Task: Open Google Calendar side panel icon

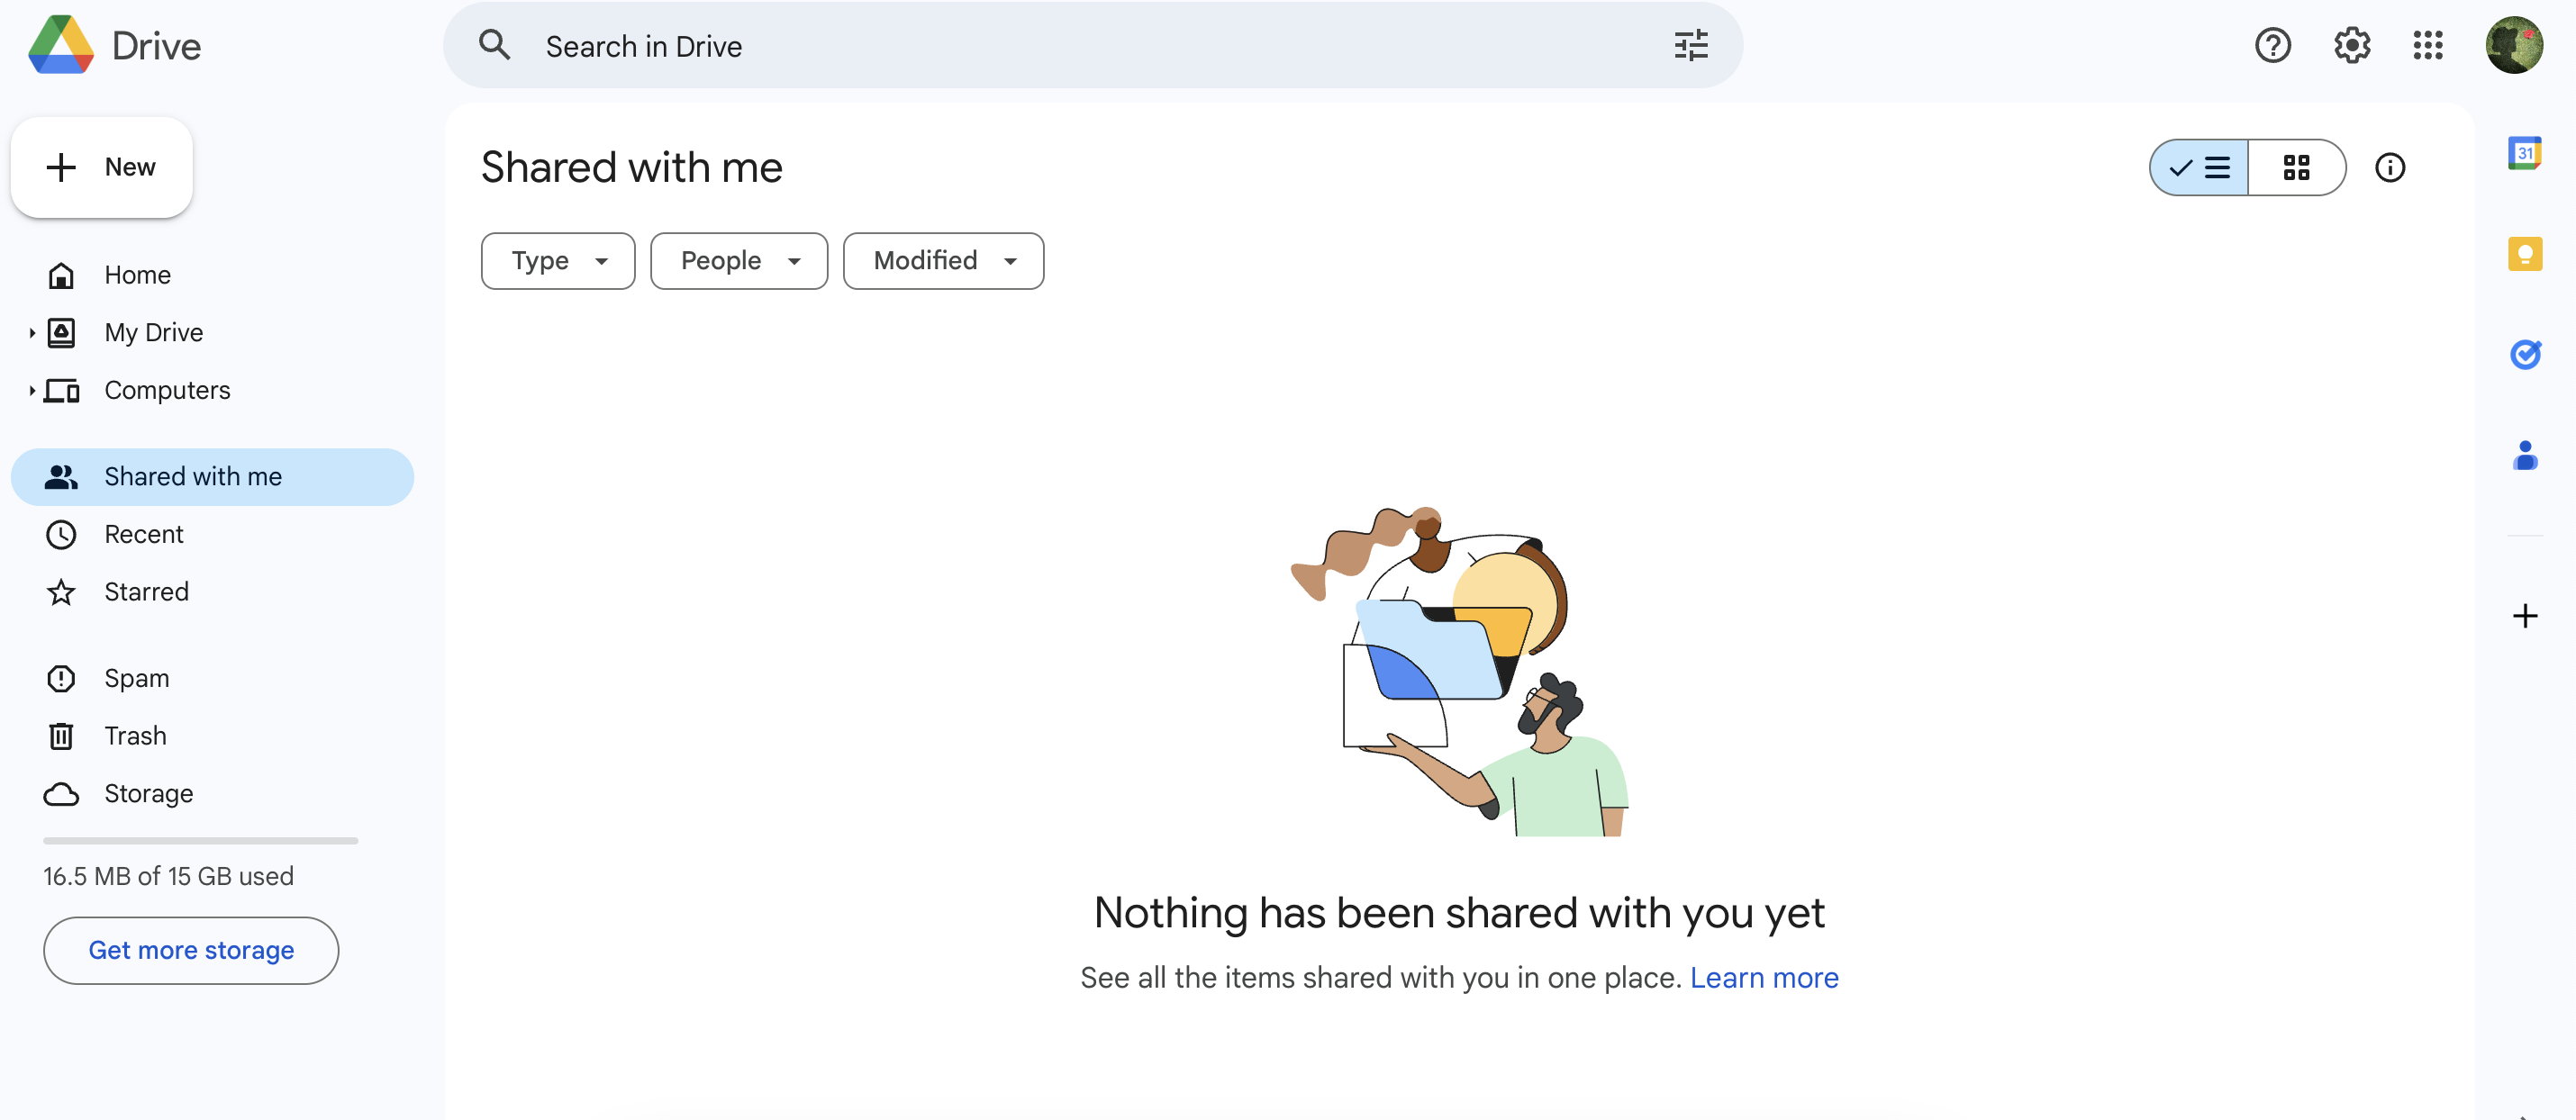Action: click(2524, 154)
